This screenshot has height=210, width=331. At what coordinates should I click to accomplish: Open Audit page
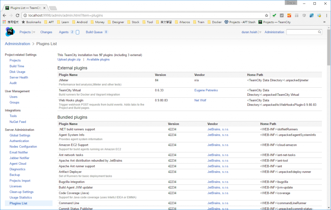tap(13, 83)
